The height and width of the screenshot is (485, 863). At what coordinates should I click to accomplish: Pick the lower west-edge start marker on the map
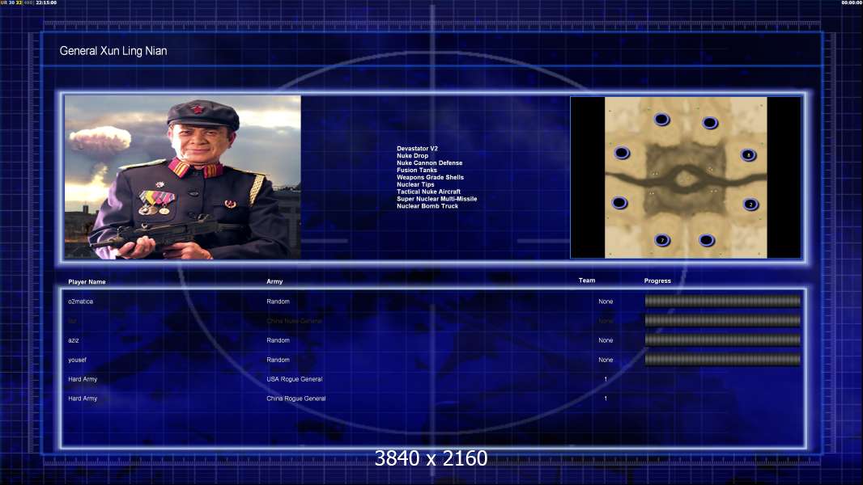coord(619,203)
